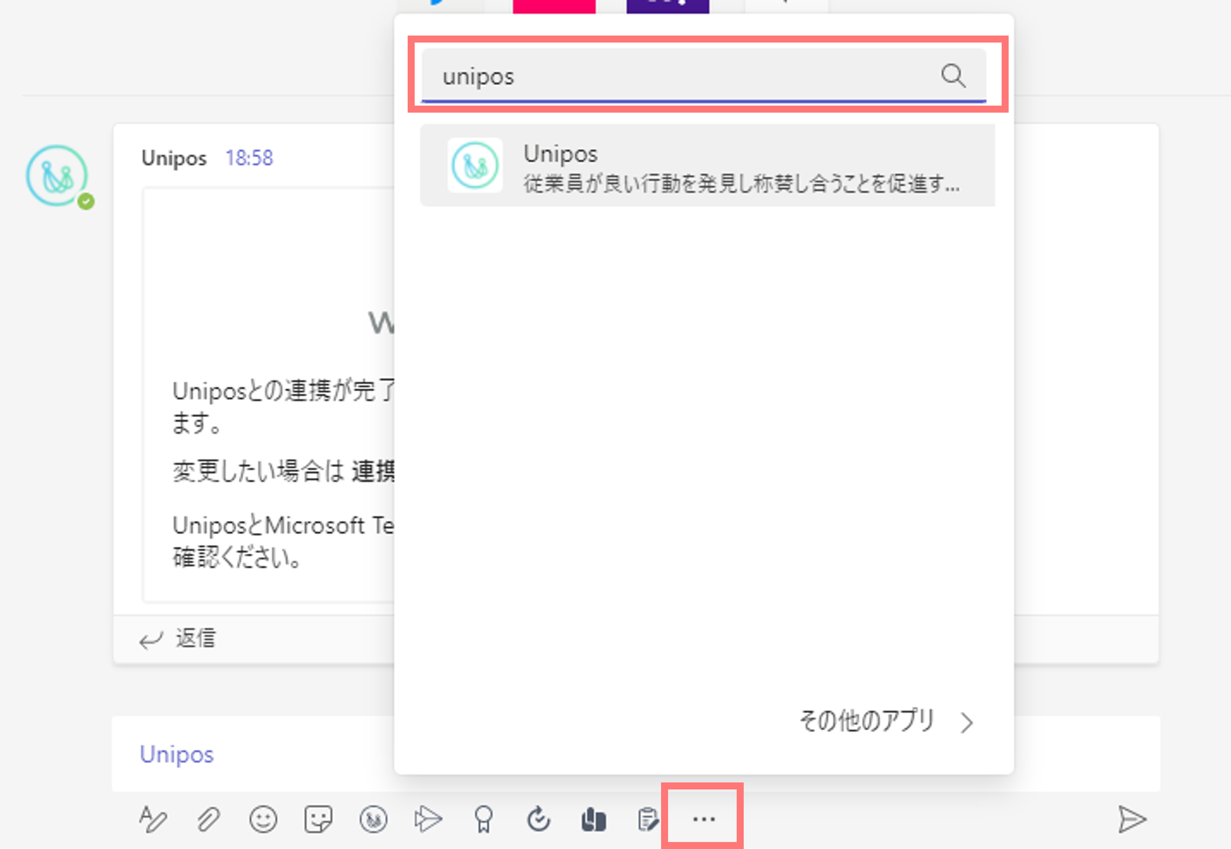Open the sticker picker icon

tap(318, 819)
